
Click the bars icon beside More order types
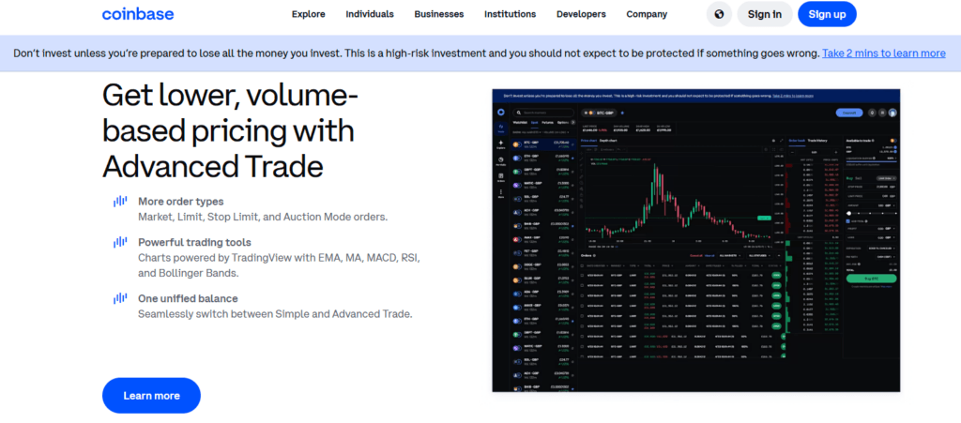[x=120, y=201]
